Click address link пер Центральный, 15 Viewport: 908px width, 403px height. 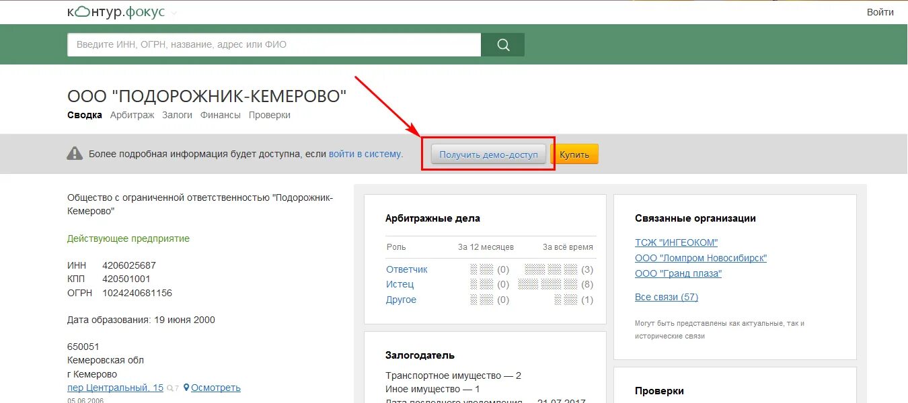tap(115, 388)
